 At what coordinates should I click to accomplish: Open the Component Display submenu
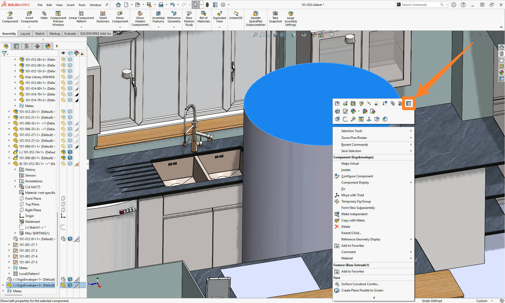(x=355, y=182)
